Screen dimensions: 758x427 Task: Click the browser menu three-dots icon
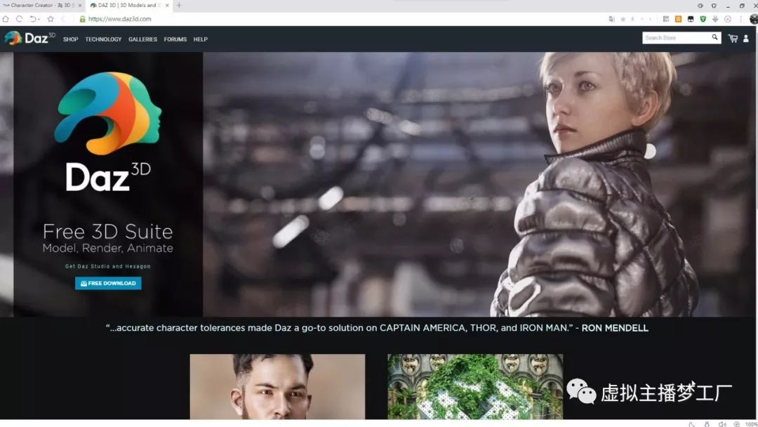[740, 19]
